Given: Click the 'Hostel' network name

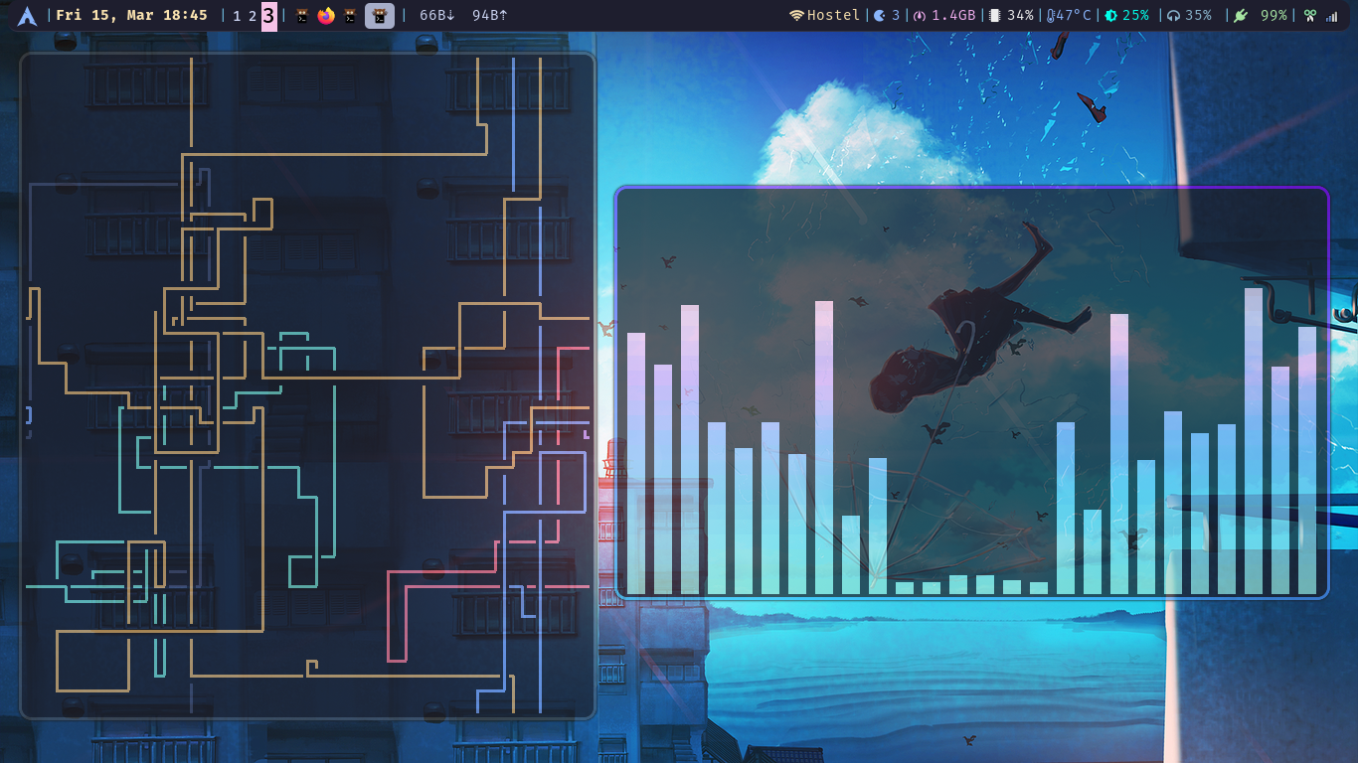Looking at the screenshot, I should click(833, 16).
